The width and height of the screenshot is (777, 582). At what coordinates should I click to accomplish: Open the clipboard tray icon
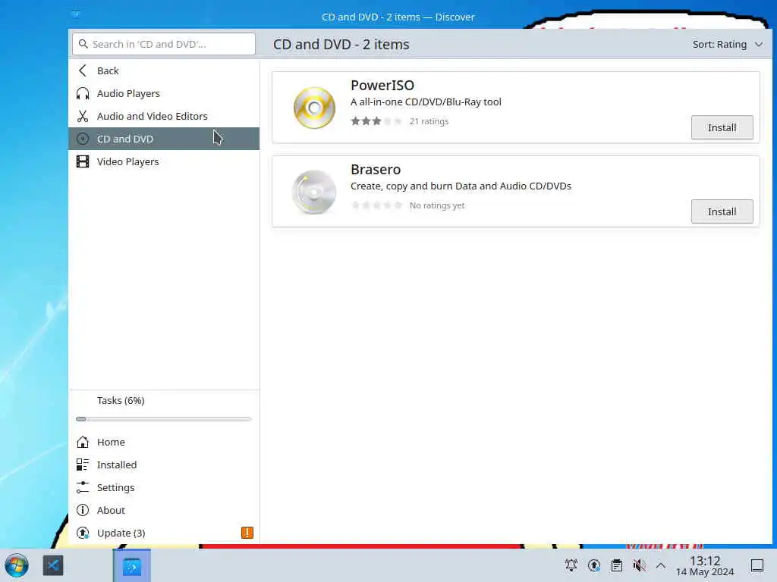point(616,565)
